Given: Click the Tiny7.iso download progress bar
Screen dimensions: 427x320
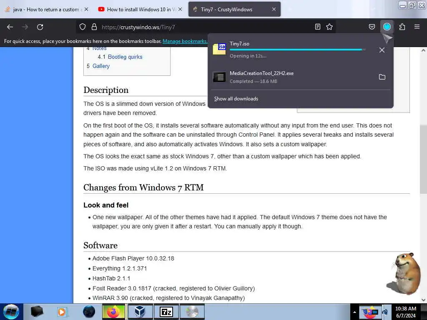Looking at the screenshot, I should tap(297, 50).
